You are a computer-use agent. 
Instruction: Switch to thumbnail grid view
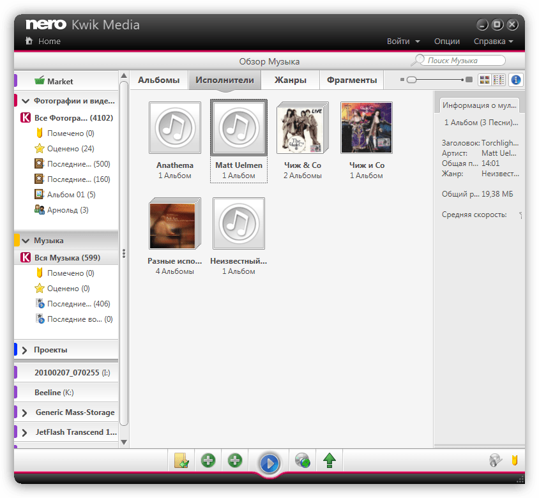coord(485,80)
